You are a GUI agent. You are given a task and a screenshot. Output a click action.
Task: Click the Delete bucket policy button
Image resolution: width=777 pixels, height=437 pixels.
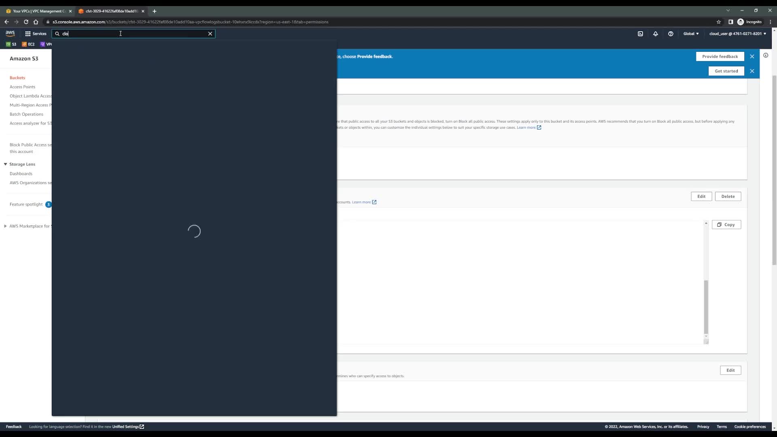728,196
